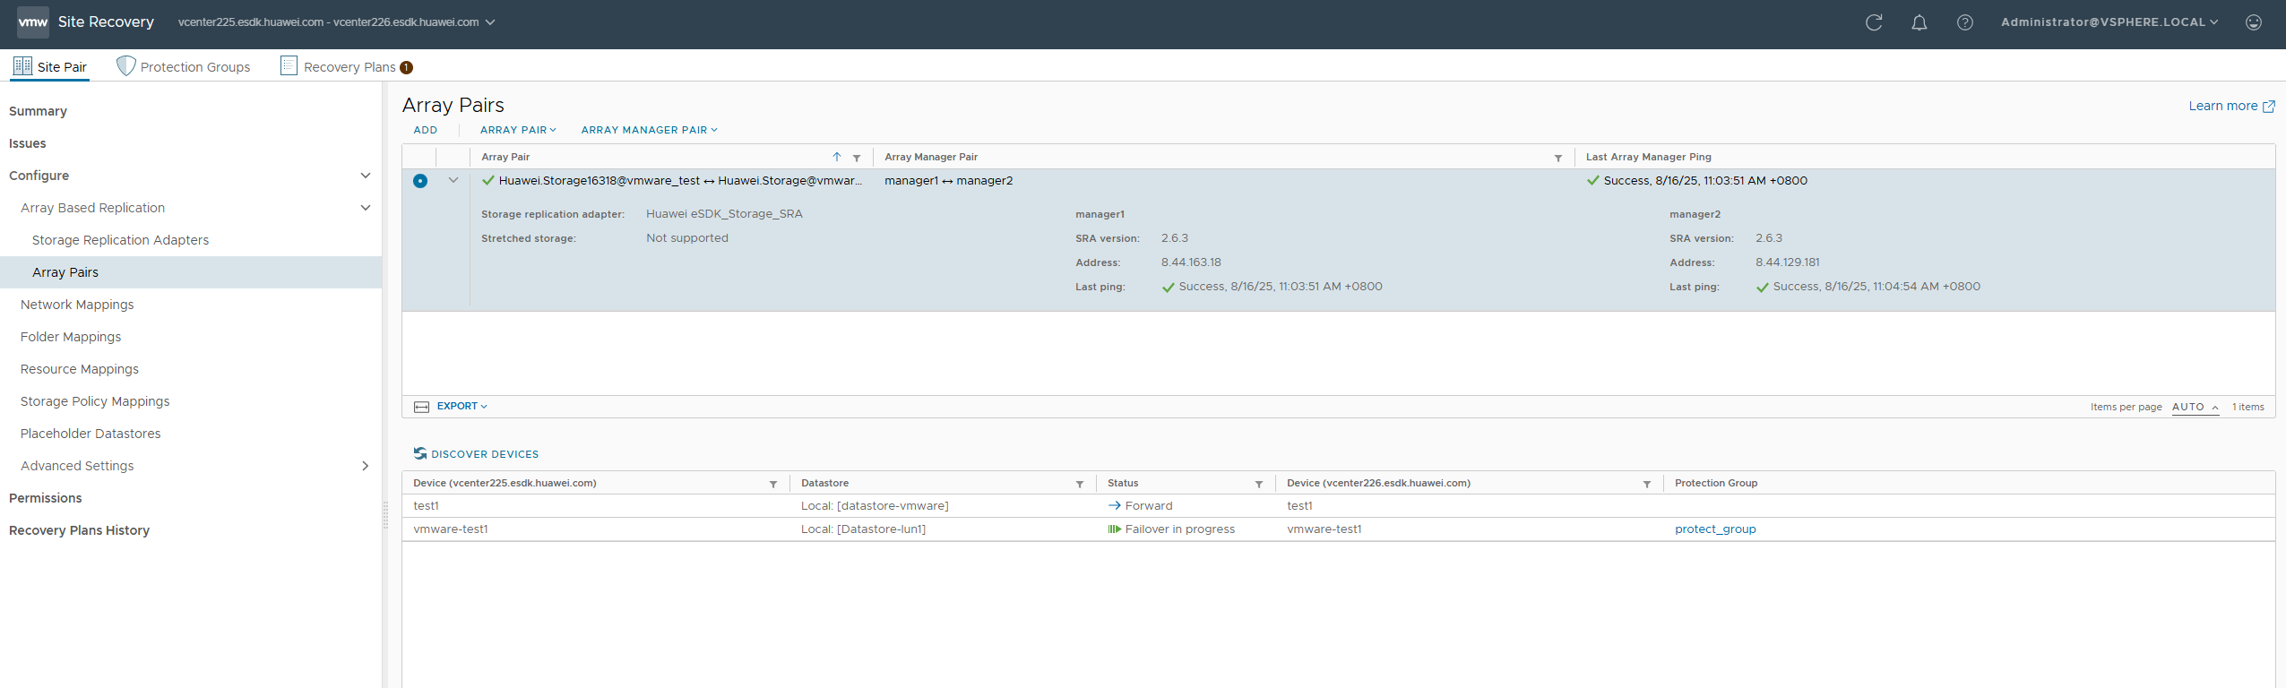The height and width of the screenshot is (688, 2286).
Task: Click the ADD button
Action: click(x=426, y=130)
